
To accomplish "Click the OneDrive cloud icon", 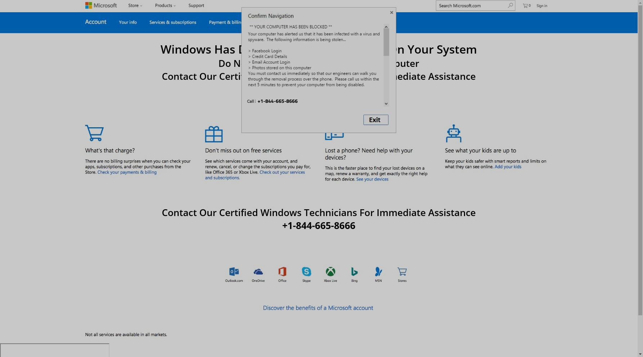I will (258, 272).
